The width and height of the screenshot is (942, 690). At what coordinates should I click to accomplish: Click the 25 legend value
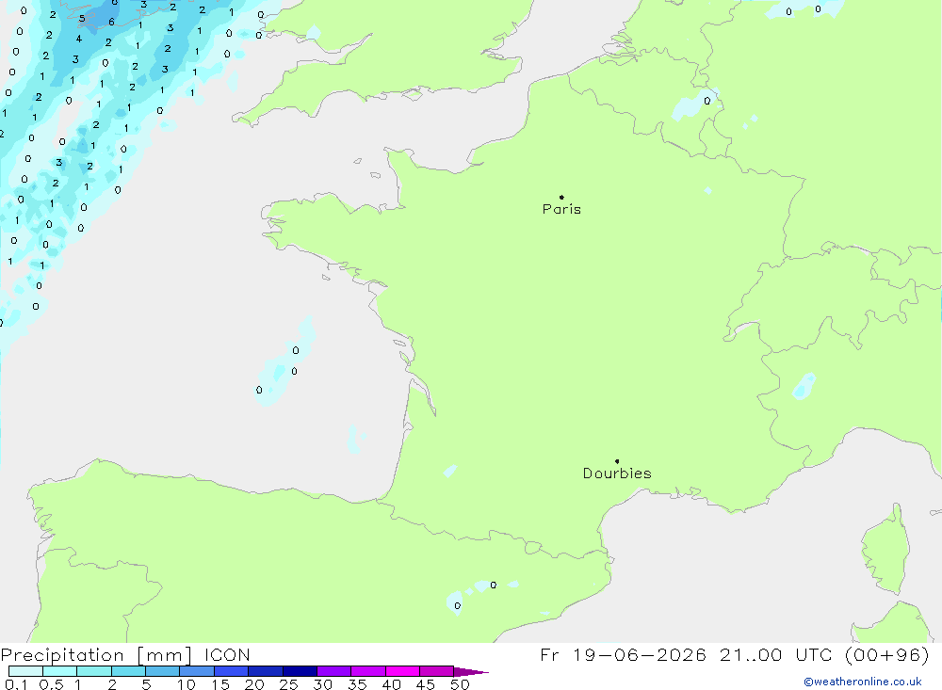pos(288,684)
